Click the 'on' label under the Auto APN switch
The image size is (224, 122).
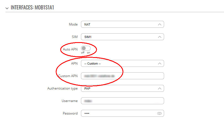coord(88,53)
